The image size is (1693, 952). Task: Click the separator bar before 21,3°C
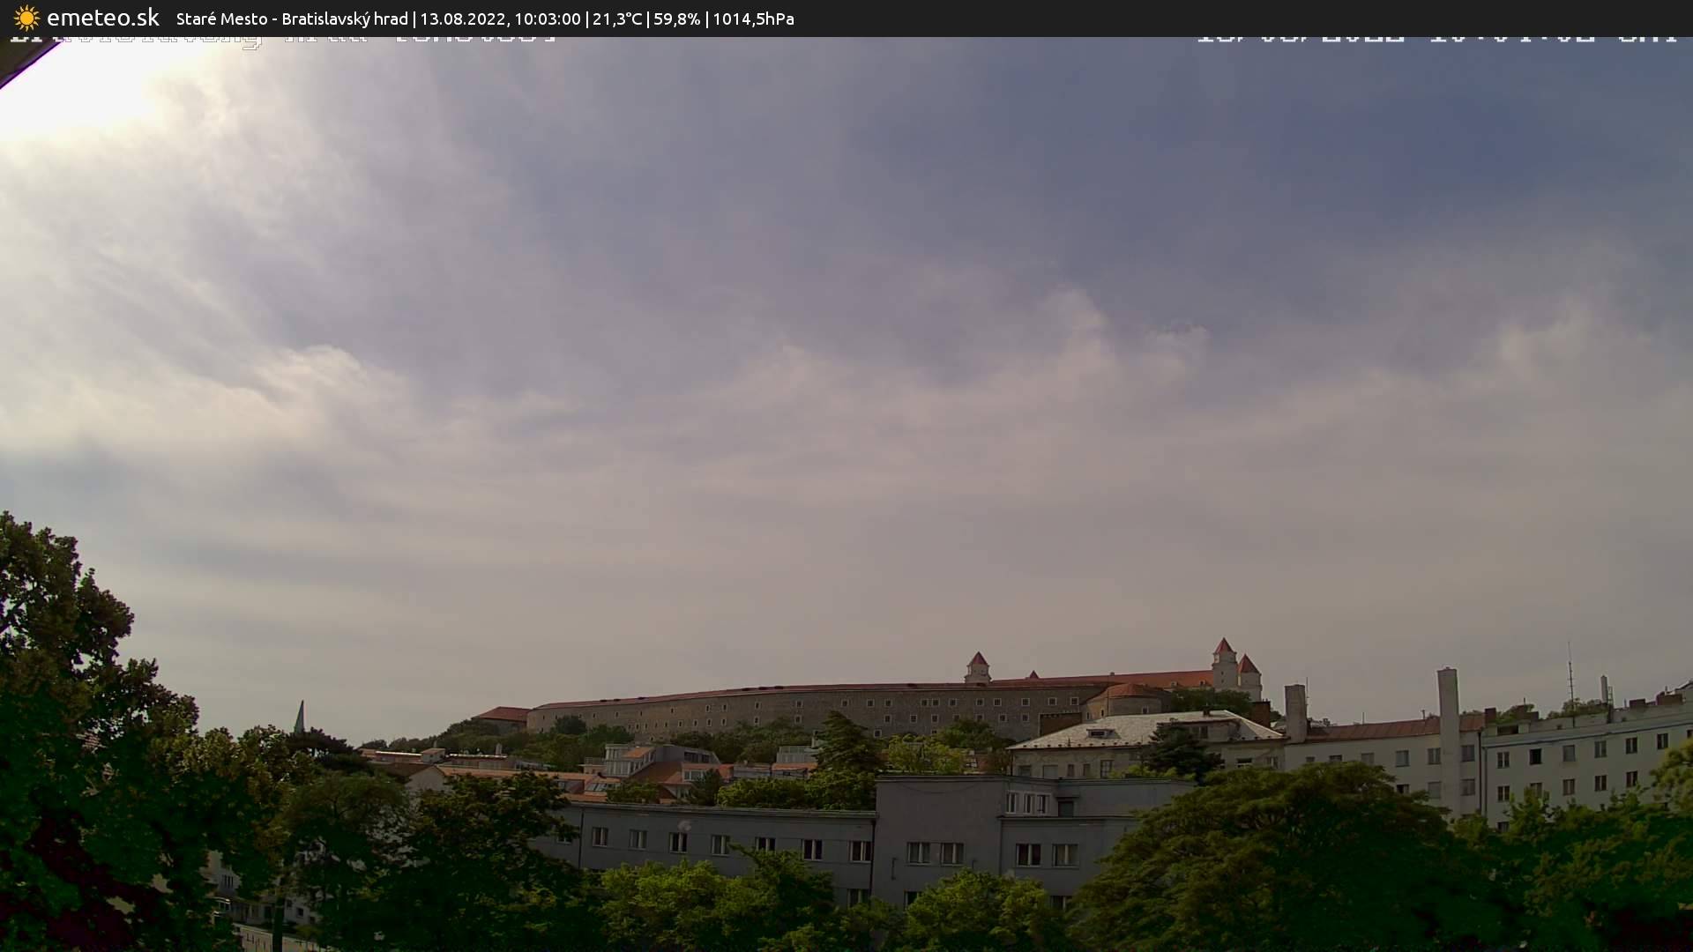(586, 18)
